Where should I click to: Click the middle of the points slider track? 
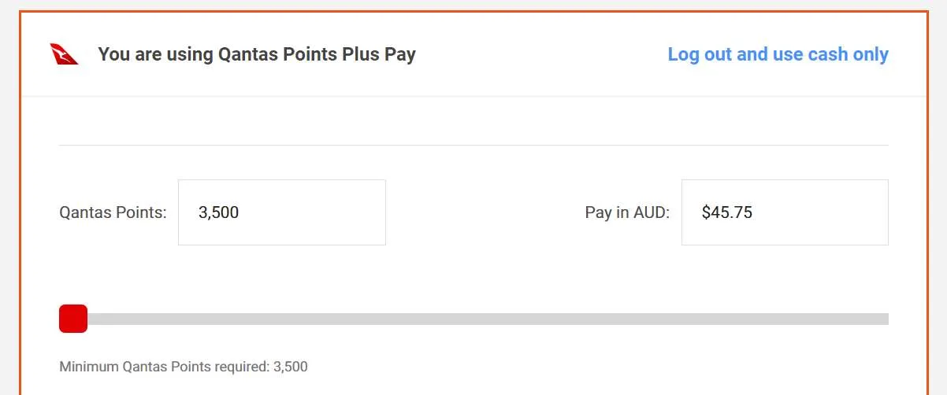point(474,319)
